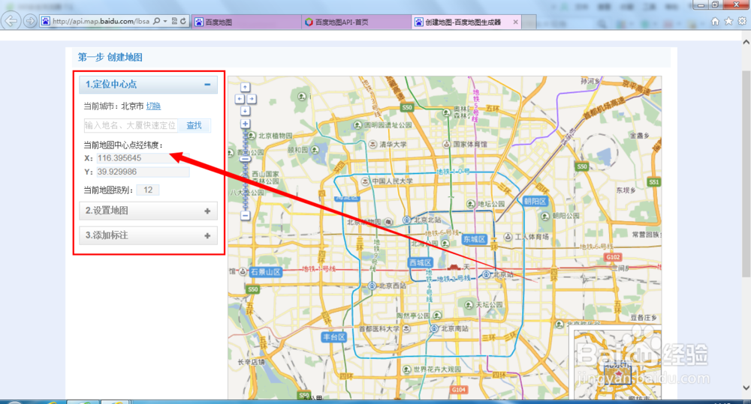
Task: Click the 中国人民大学 marker icon
Action: pos(366,181)
